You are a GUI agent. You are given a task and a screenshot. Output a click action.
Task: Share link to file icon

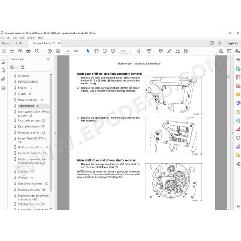click(221, 51)
